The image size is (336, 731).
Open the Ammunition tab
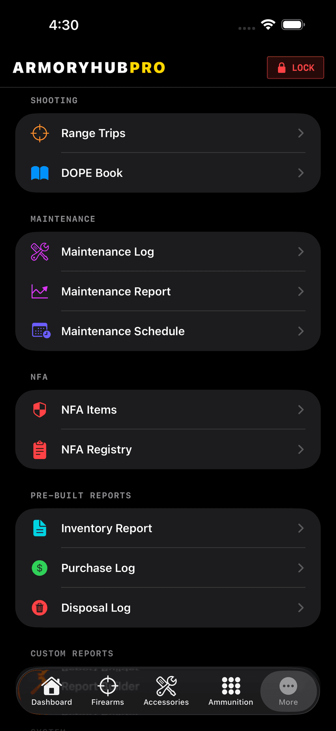pos(230,691)
